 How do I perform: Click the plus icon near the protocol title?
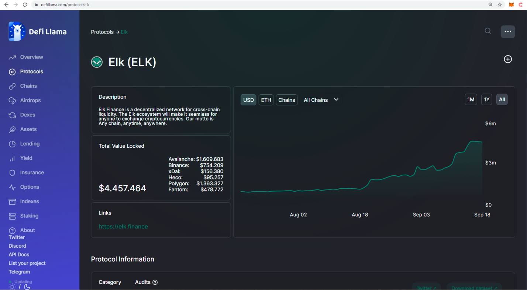pos(508,59)
